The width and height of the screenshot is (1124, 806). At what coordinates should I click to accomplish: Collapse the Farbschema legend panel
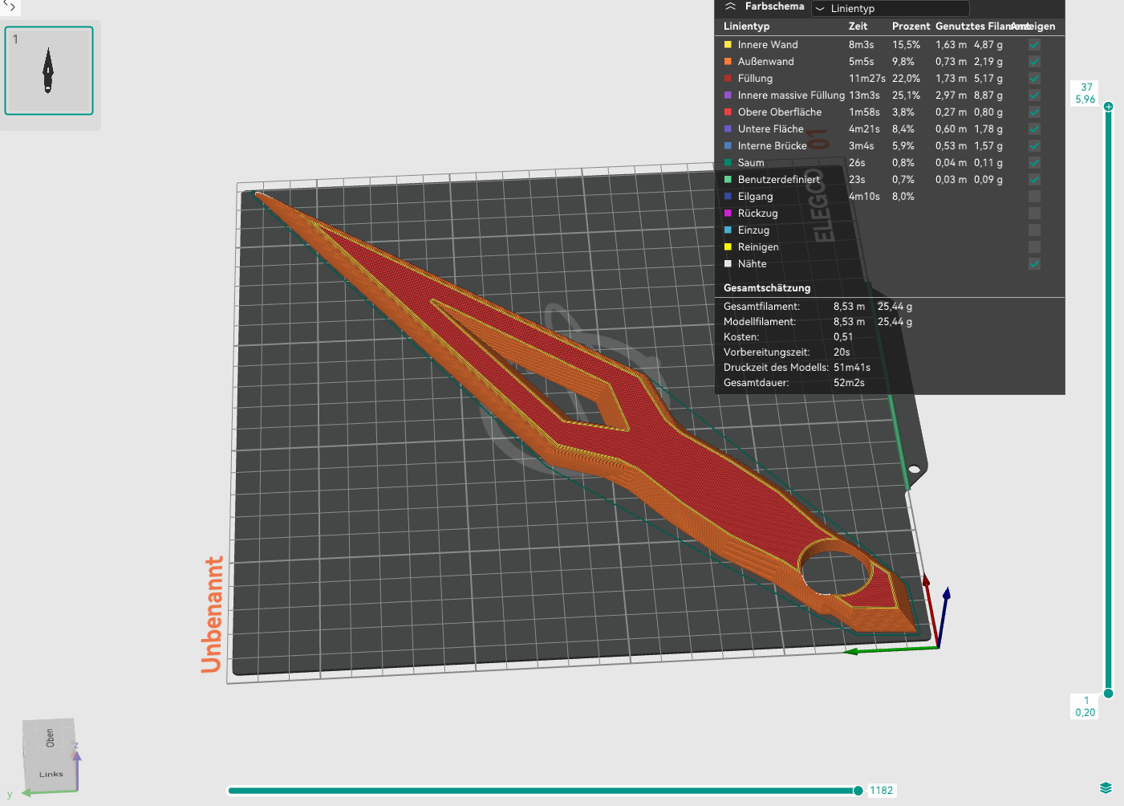[x=730, y=6]
